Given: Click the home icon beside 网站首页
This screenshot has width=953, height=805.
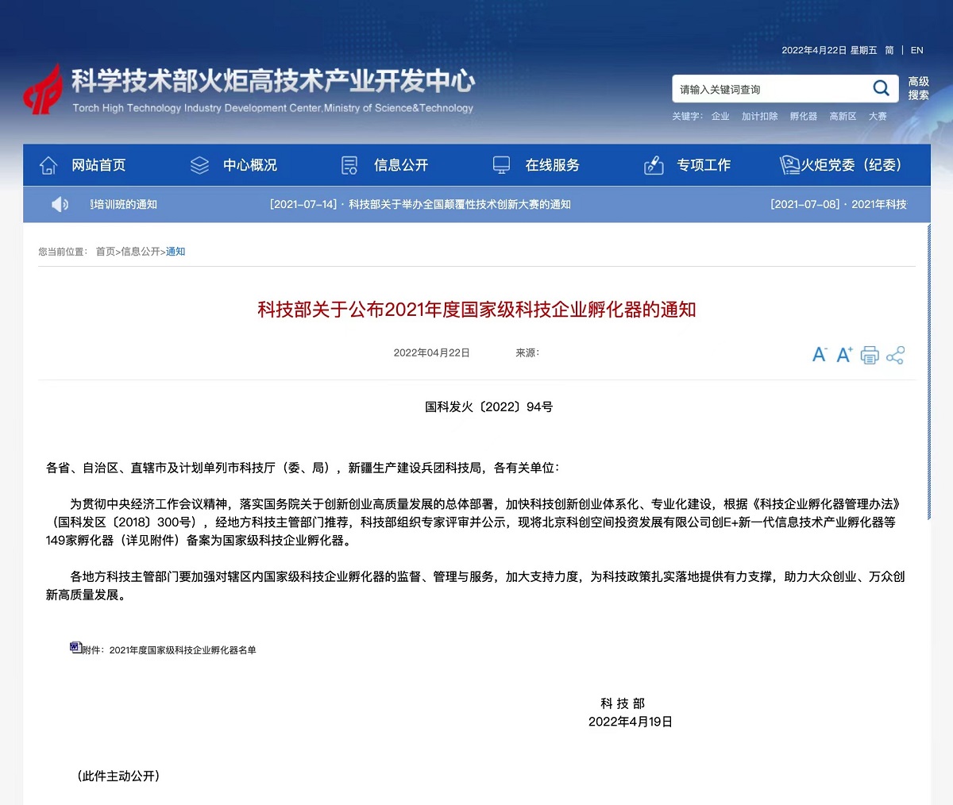Looking at the screenshot, I should click(x=48, y=165).
